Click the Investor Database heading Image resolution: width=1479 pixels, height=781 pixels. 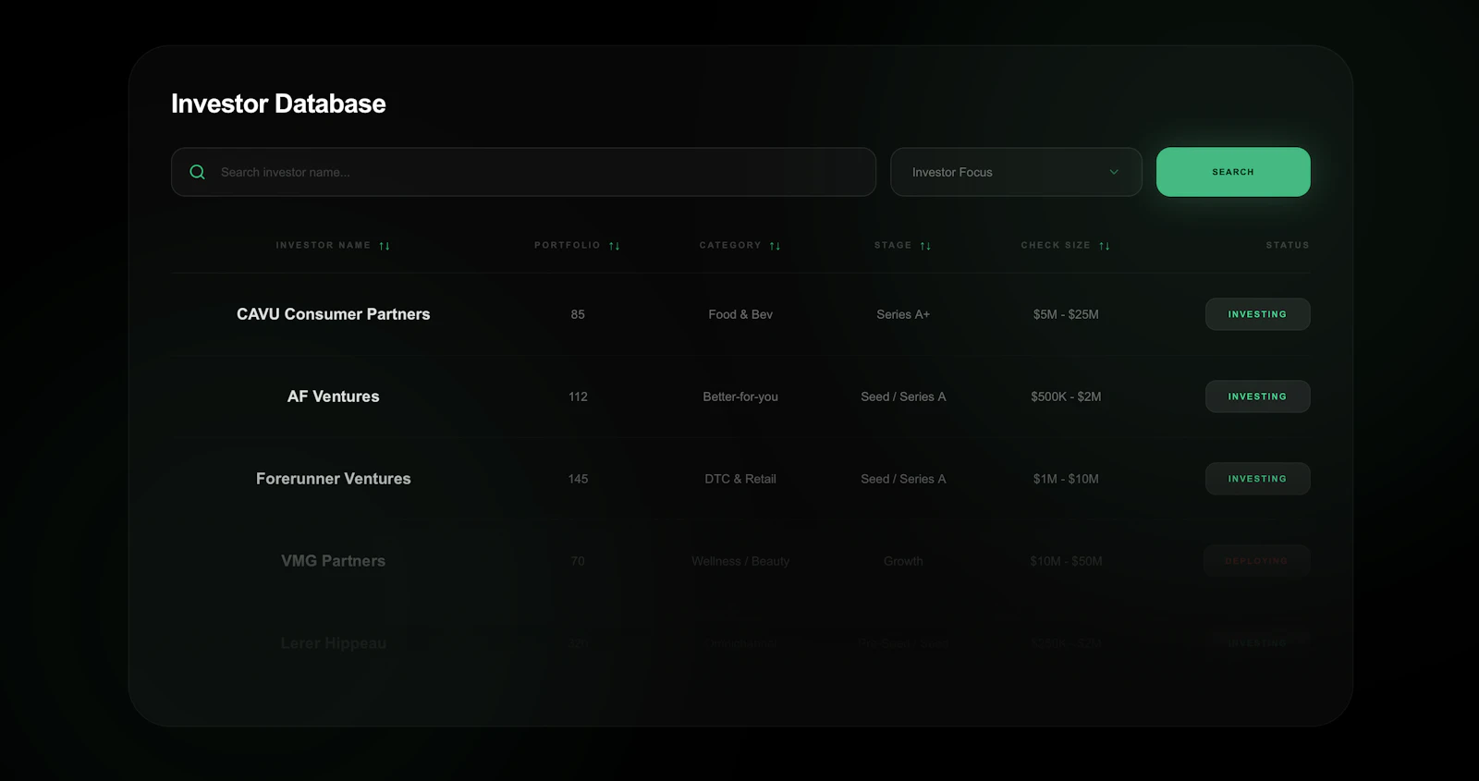(278, 104)
